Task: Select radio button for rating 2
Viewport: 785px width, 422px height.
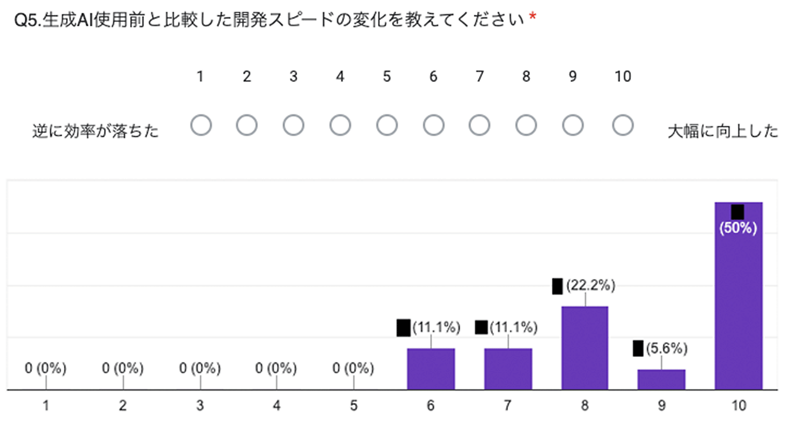Action: [247, 125]
